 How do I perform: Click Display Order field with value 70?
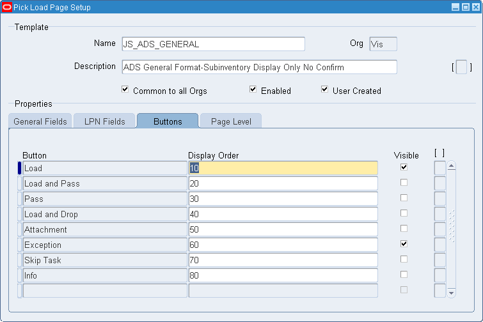pos(283,260)
